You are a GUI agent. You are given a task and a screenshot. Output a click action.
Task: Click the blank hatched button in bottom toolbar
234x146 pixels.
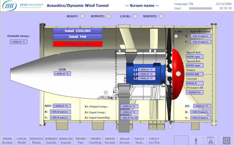[181, 141]
